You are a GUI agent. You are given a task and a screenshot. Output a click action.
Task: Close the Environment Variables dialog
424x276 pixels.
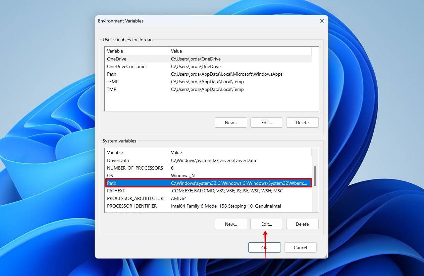pyautogui.click(x=322, y=21)
